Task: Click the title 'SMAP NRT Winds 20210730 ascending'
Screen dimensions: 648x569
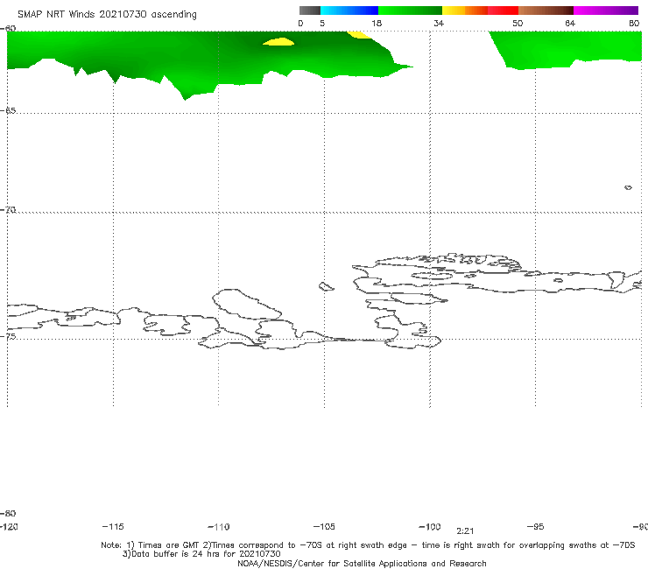Action: pos(107,15)
